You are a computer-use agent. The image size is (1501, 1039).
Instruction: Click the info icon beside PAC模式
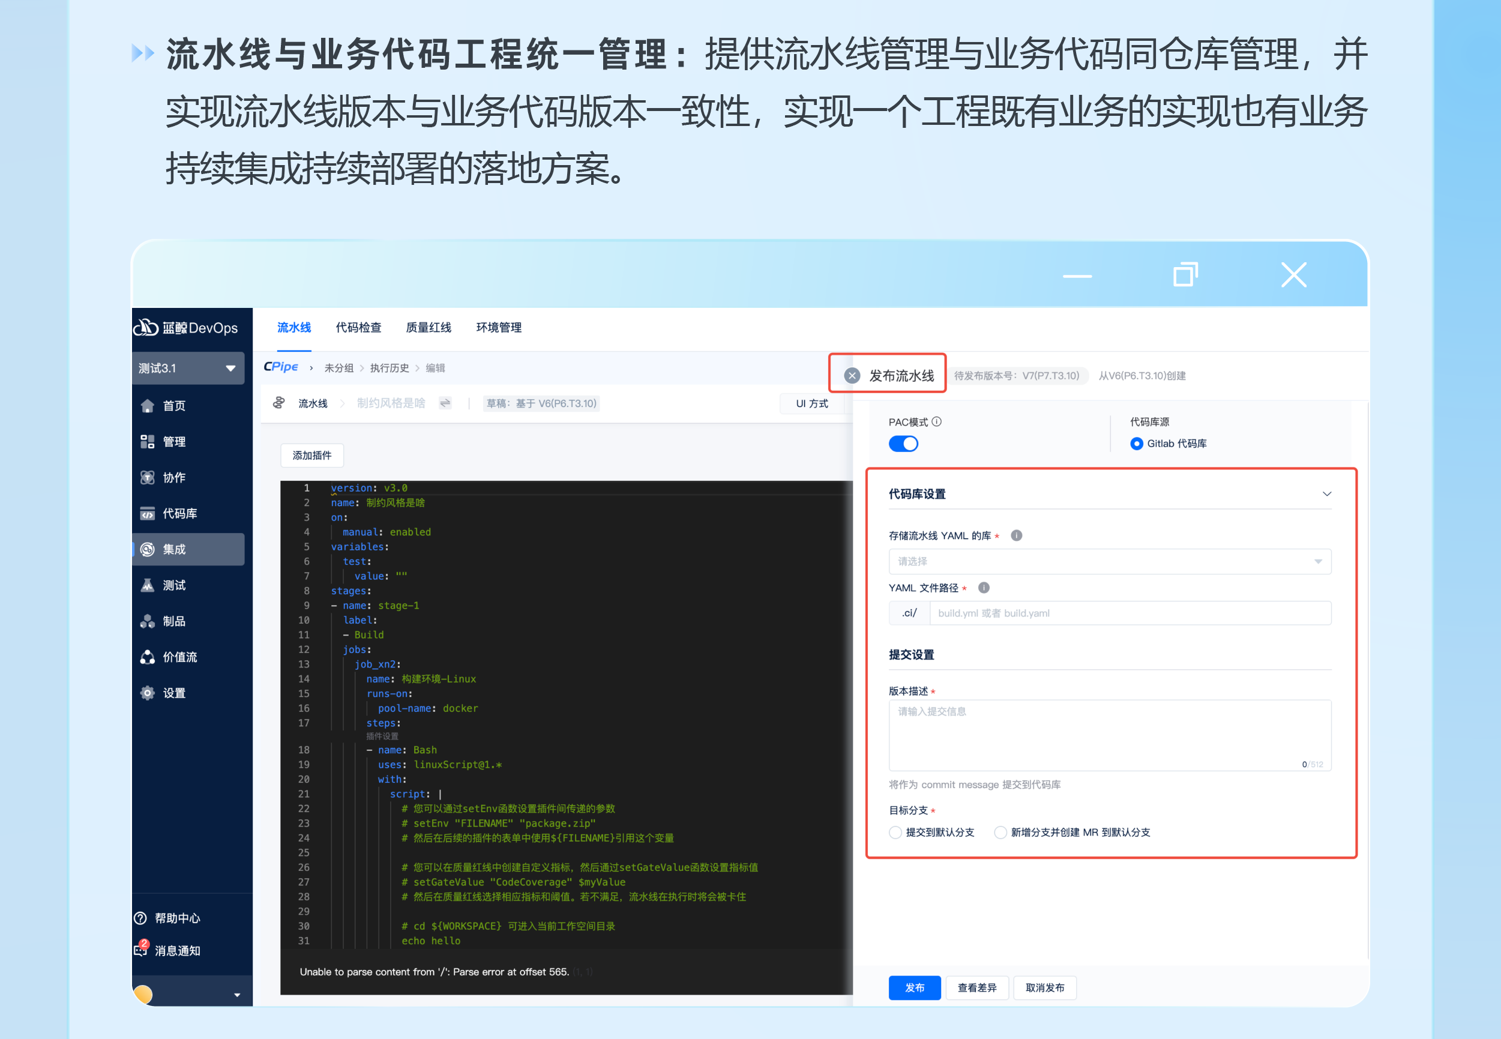point(937,422)
